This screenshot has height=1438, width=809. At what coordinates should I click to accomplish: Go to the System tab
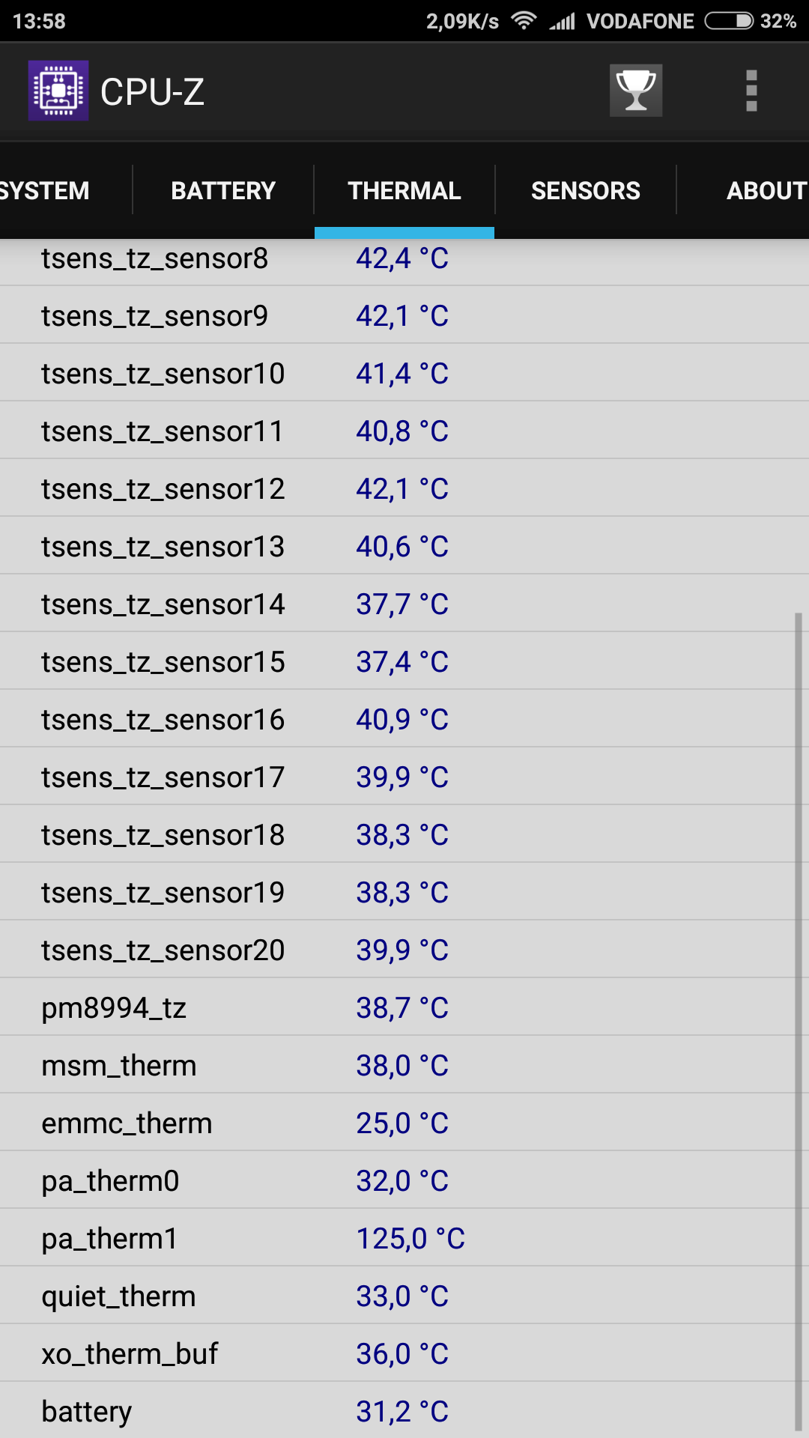pyautogui.click(x=45, y=190)
